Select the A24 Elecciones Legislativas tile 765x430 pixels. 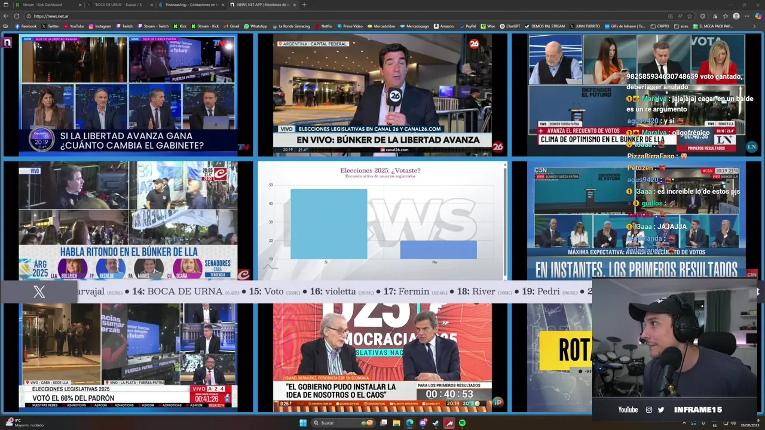click(128, 355)
